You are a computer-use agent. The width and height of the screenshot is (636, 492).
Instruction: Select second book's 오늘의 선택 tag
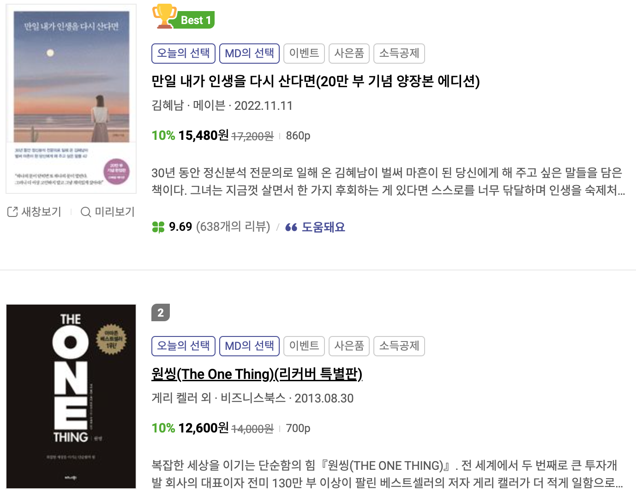coord(183,346)
